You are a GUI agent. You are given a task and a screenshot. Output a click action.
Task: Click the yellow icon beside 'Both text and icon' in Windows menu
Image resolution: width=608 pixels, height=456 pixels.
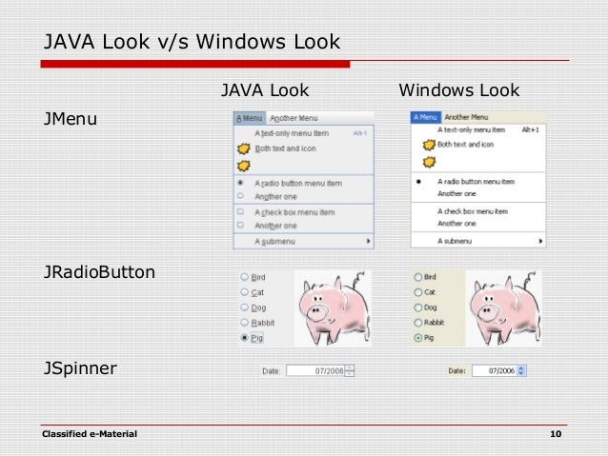(429, 145)
